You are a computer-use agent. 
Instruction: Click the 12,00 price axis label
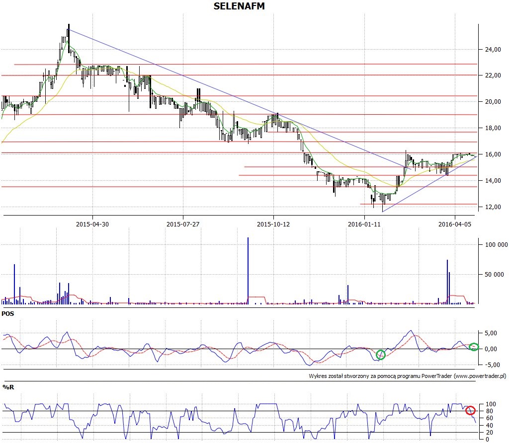pyautogui.click(x=493, y=207)
